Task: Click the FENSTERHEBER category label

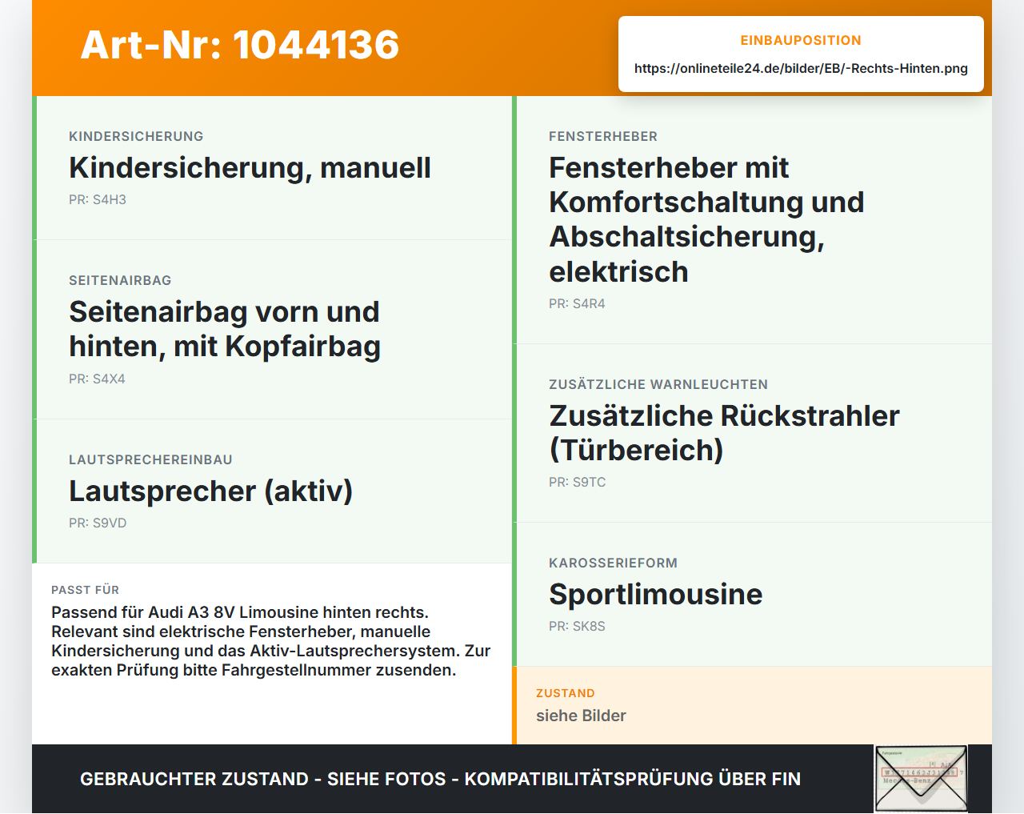Action: pos(603,137)
